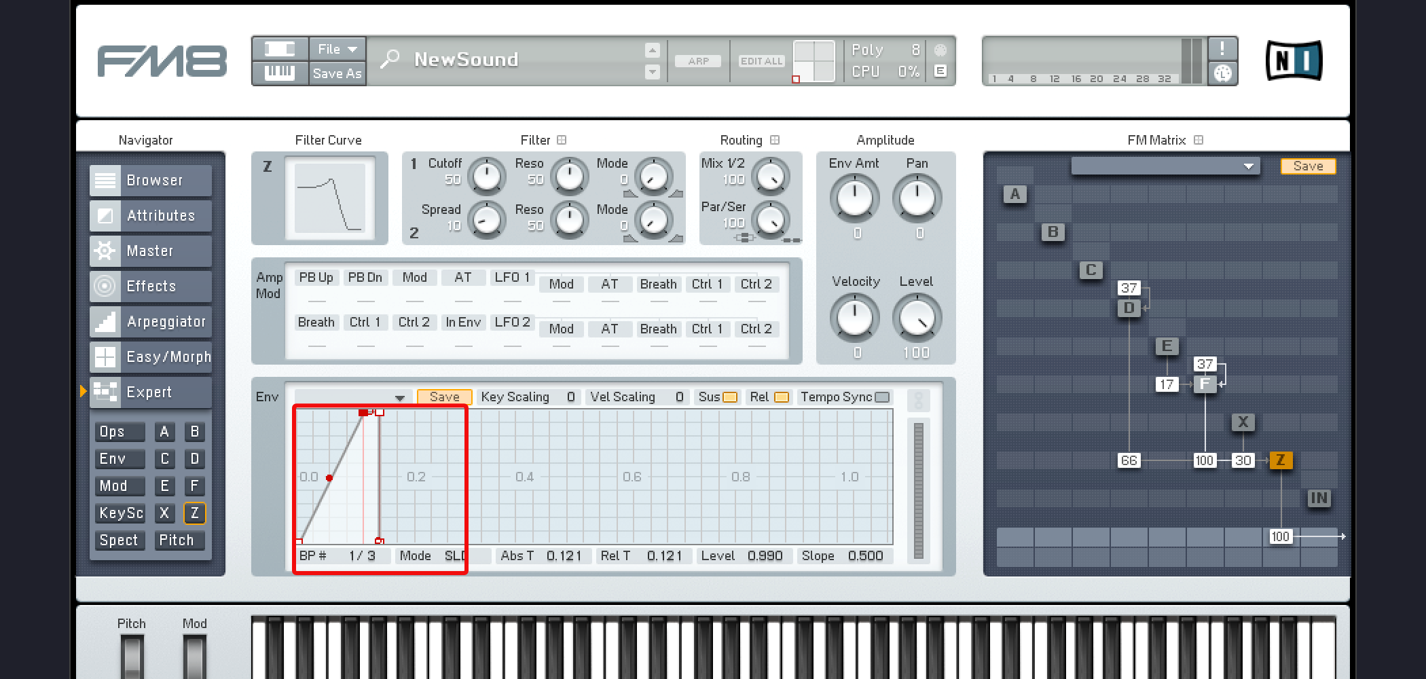Click the clock icon below the panic button
The height and width of the screenshot is (679, 1426).
pos(1222,73)
